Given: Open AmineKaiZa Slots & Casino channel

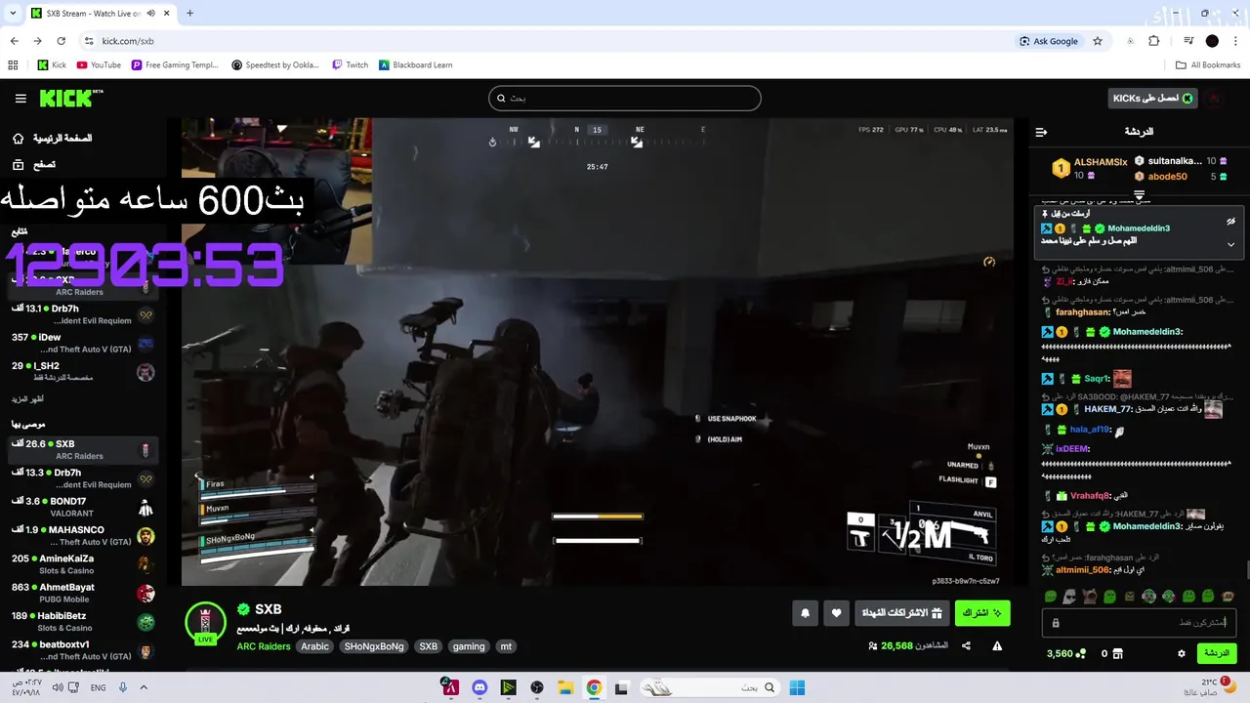Looking at the screenshot, I should pos(82,564).
